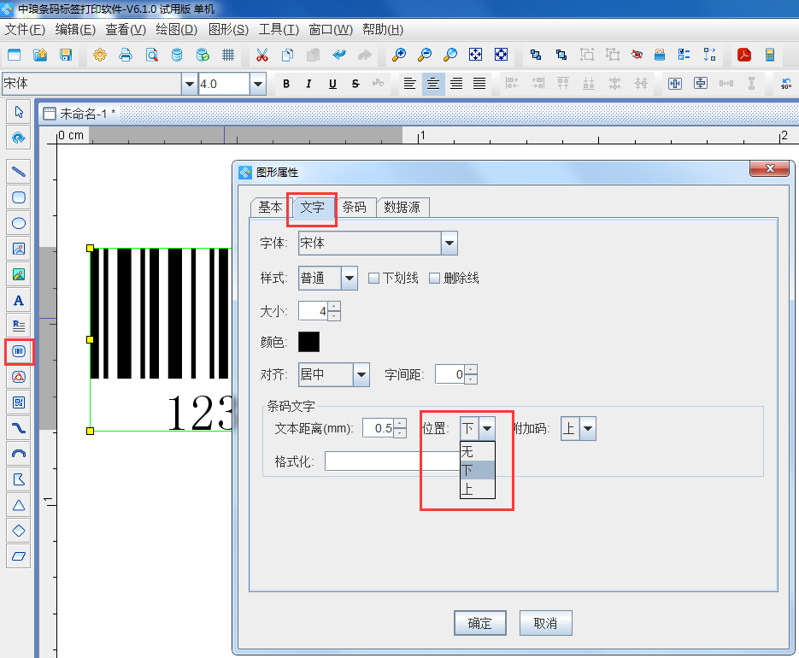
Task: Switch to the 条码 tab
Action: (355, 207)
